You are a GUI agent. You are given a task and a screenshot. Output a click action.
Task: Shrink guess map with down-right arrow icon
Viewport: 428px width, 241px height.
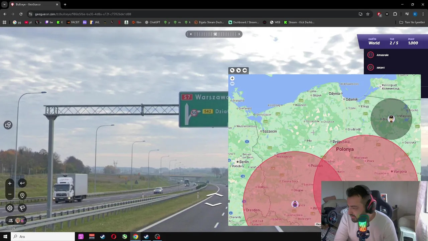point(238,70)
